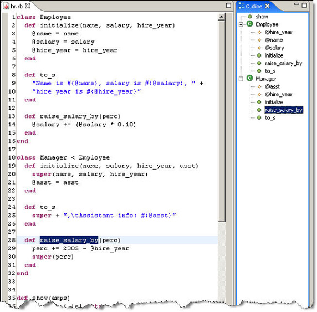
Task: Click the diamond icon next to @salary
Action: (259, 48)
